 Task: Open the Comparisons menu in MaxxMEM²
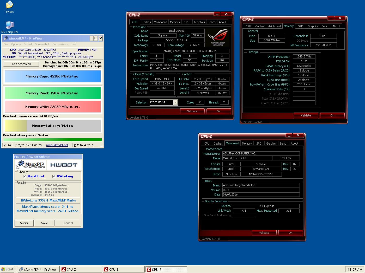tap(60, 44)
